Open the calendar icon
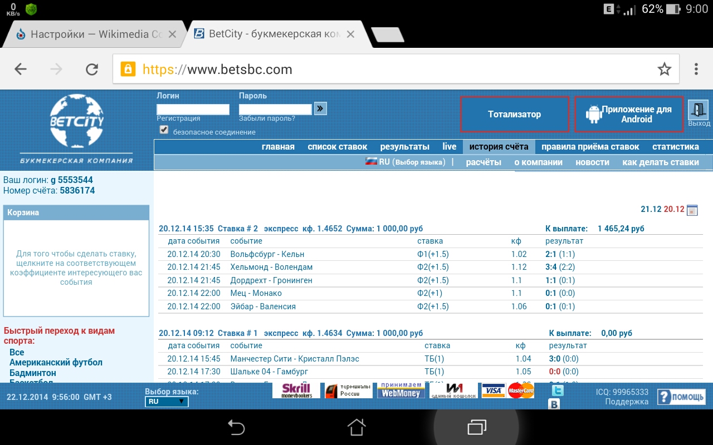 692,210
